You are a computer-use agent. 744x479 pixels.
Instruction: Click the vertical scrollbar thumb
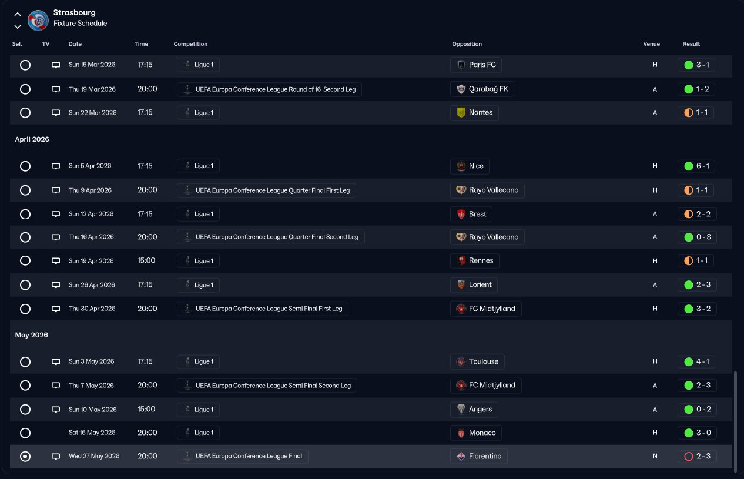tap(735, 419)
